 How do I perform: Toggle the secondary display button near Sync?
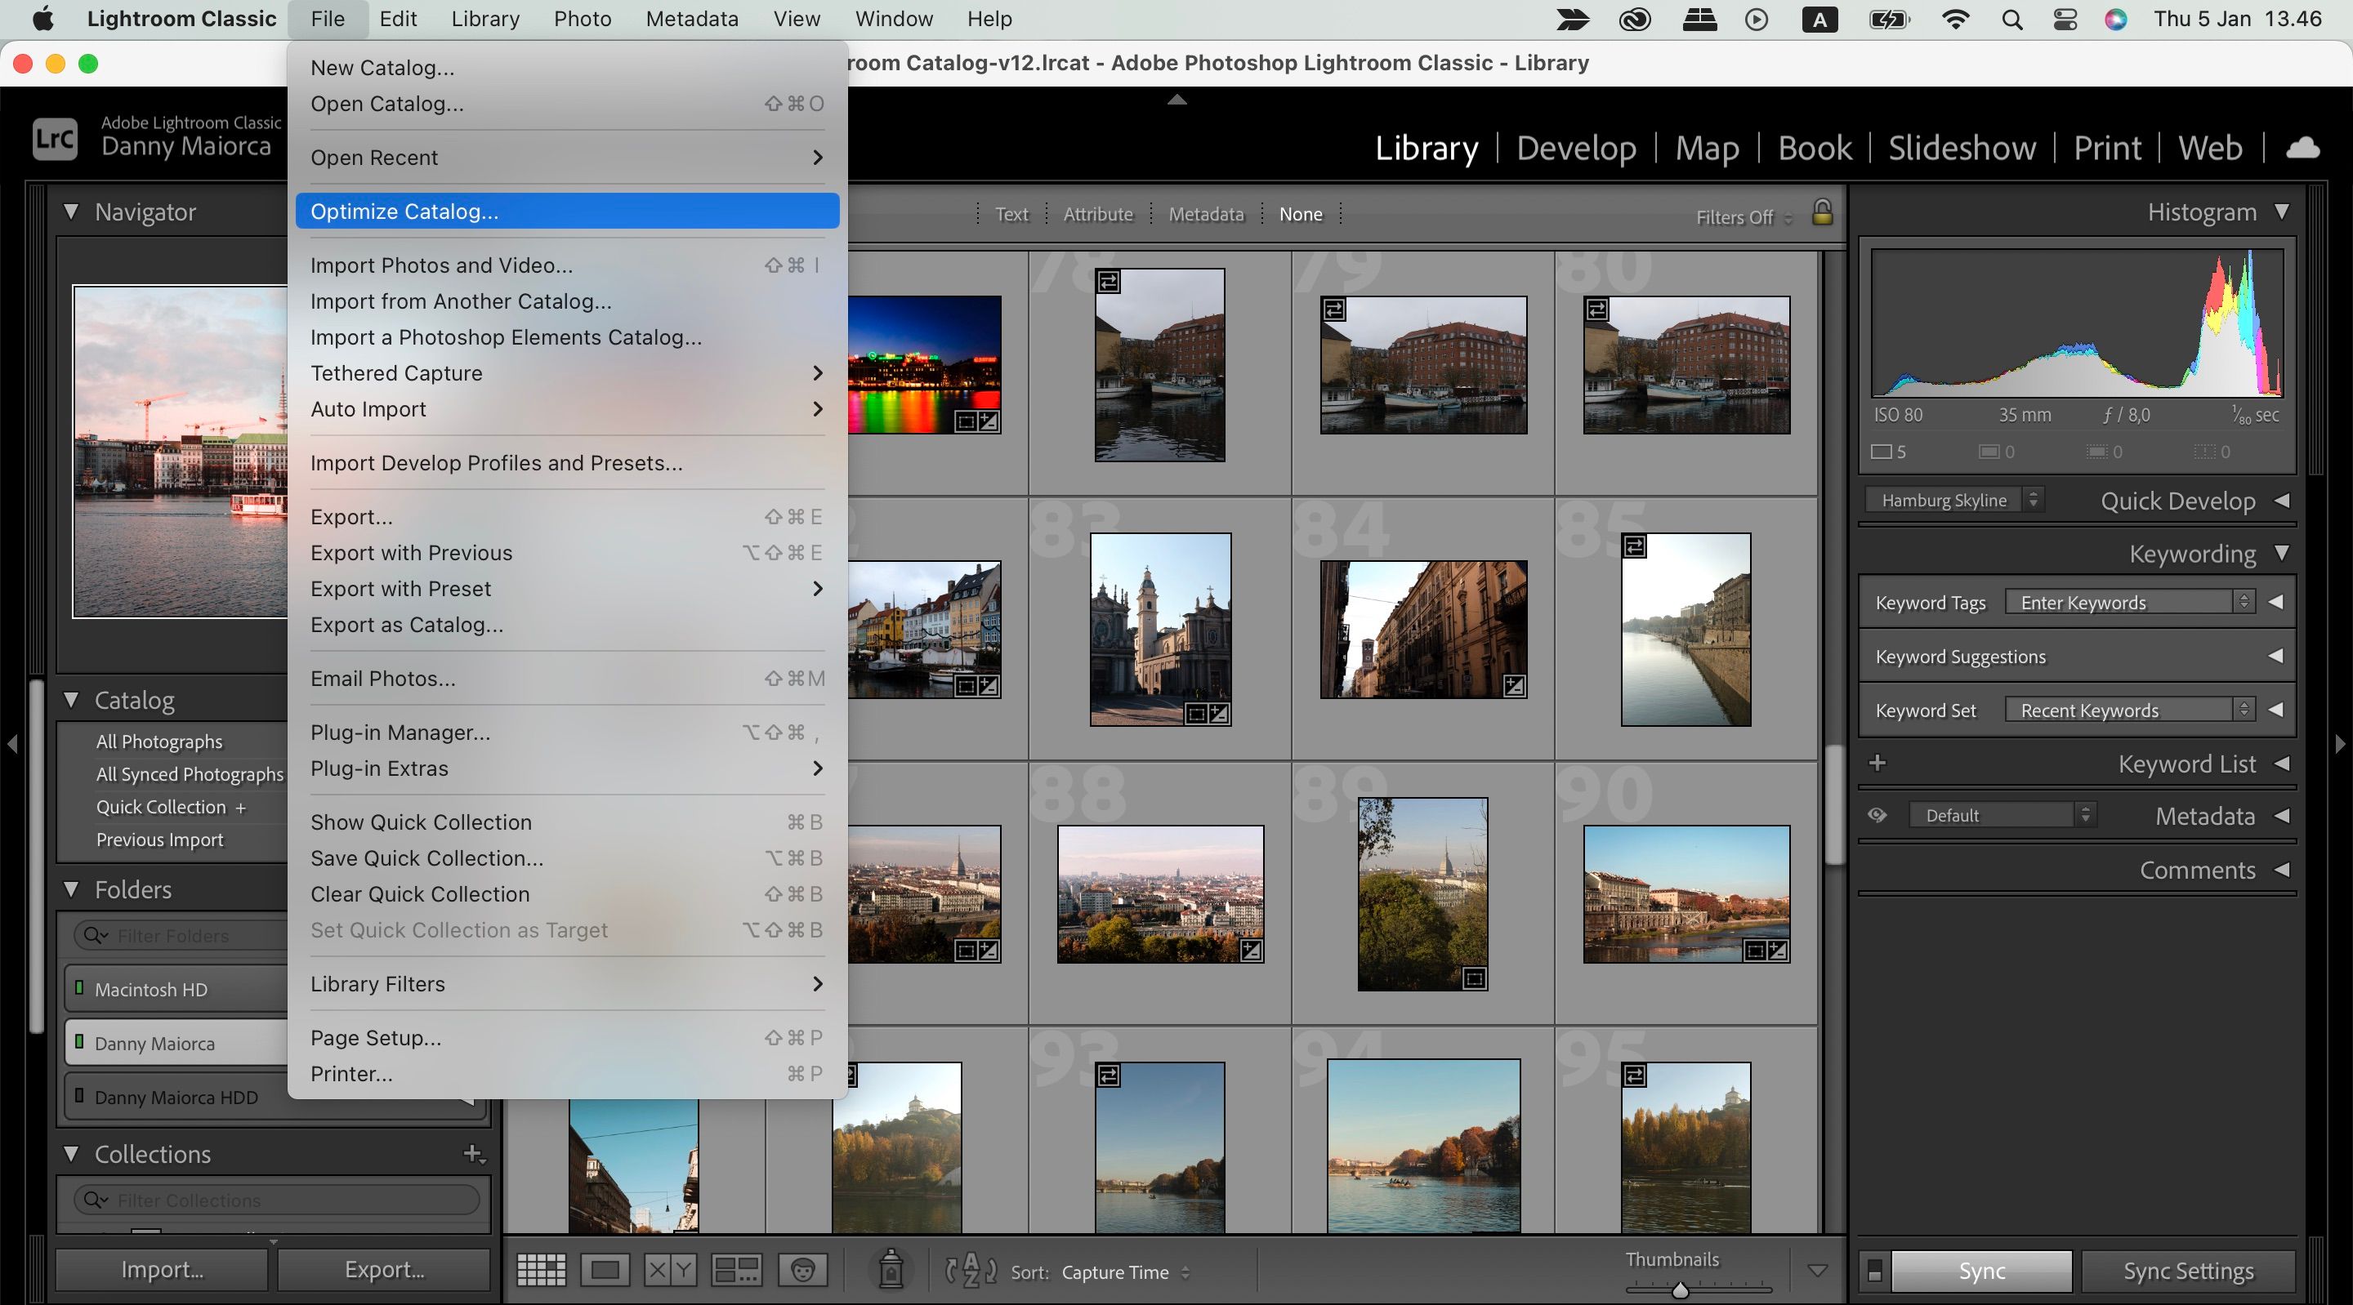(1875, 1272)
